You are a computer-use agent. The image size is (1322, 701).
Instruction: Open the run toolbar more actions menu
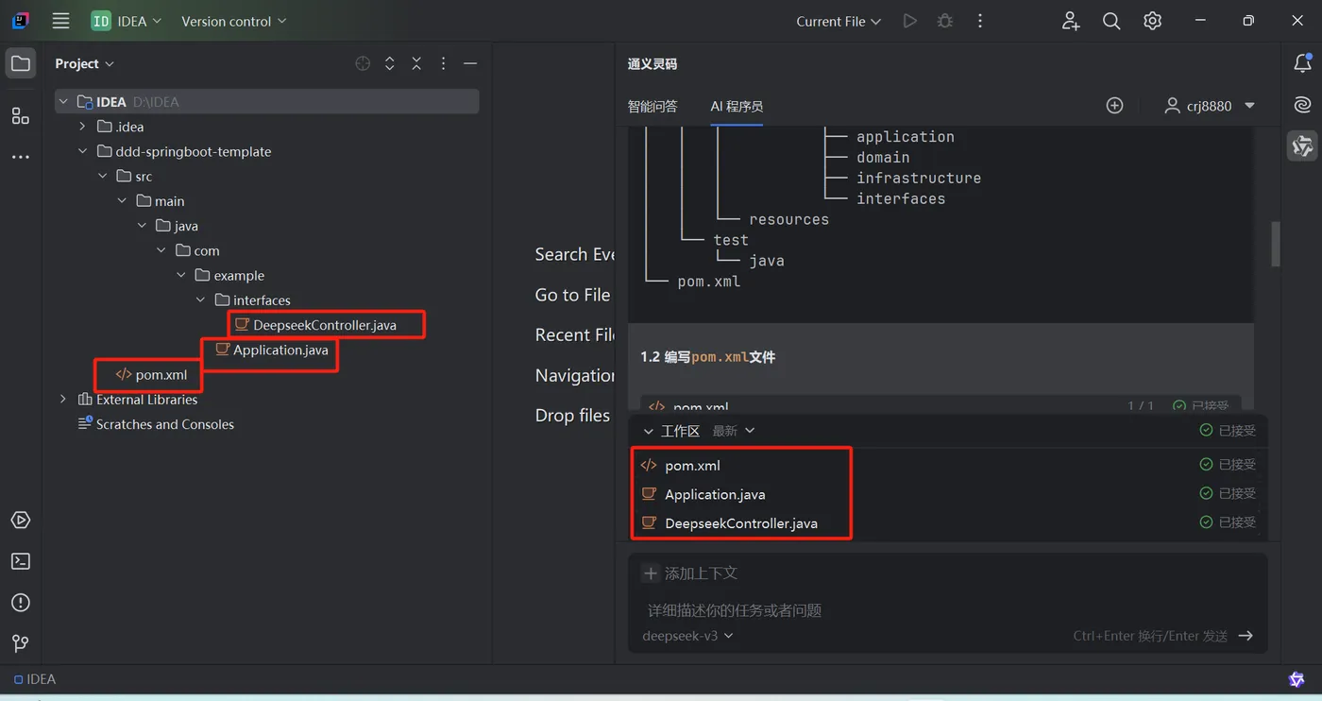coord(980,21)
